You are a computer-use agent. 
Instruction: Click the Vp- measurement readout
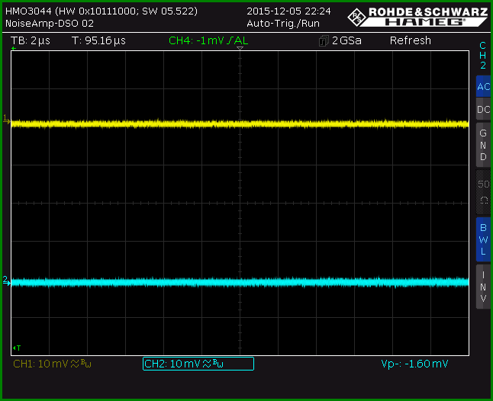(414, 364)
